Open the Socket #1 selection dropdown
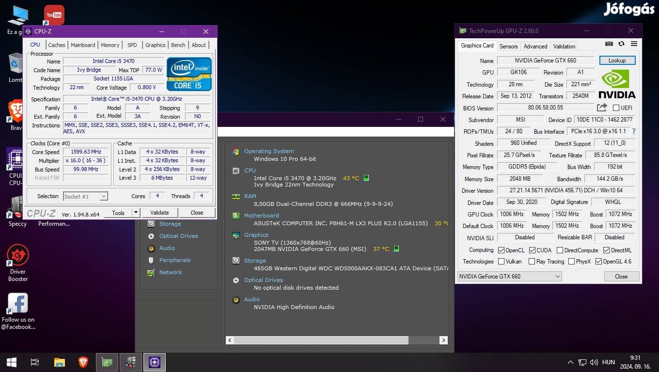The image size is (659, 372). (86, 196)
